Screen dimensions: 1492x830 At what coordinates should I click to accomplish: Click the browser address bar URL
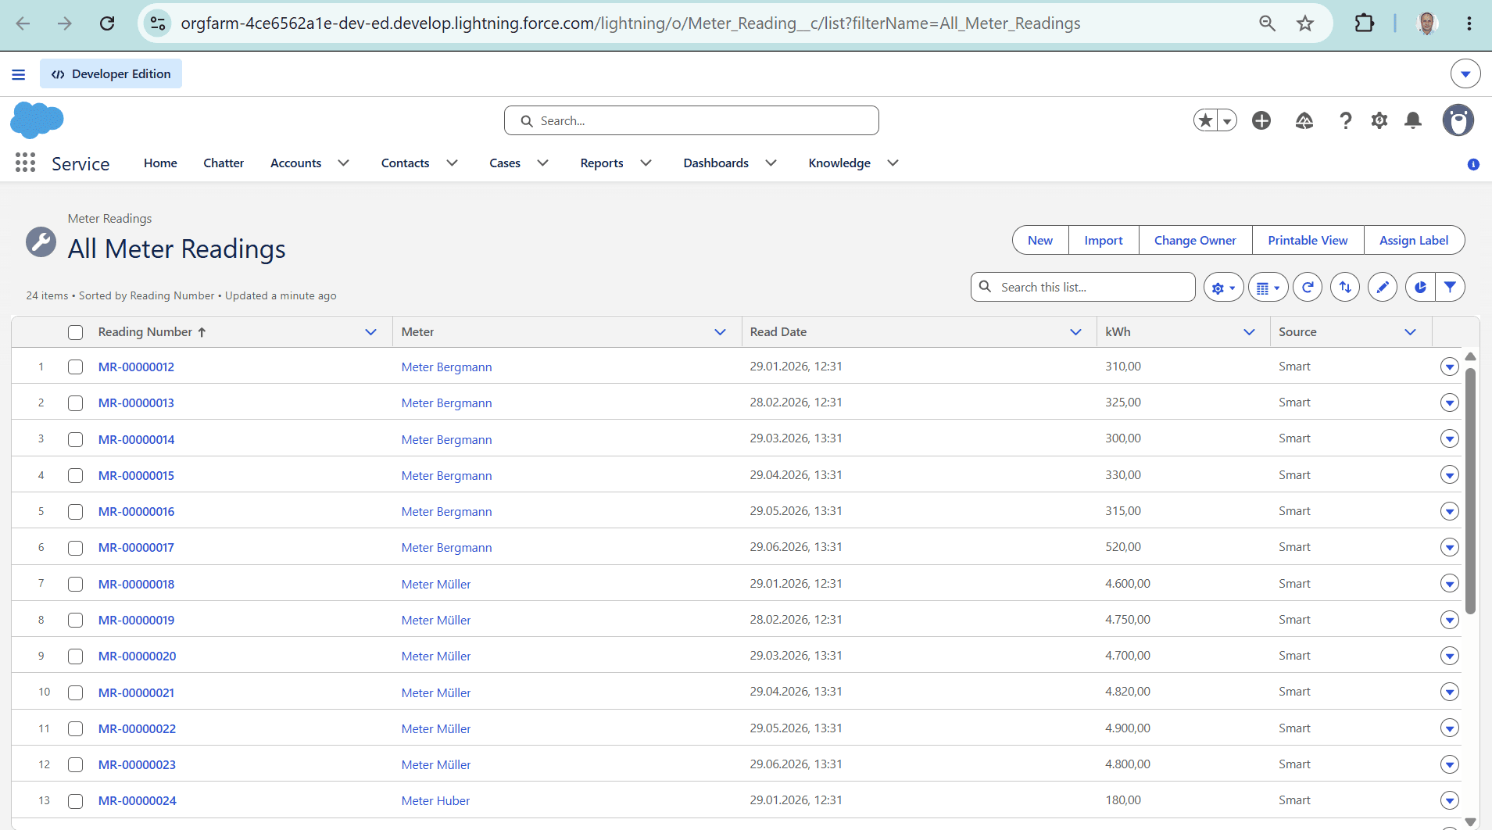click(630, 23)
